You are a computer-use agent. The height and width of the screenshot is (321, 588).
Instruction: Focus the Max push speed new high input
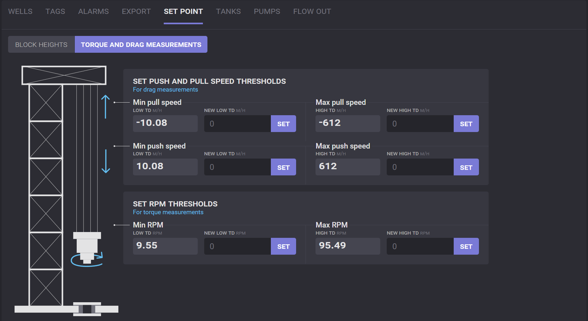point(420,167)
